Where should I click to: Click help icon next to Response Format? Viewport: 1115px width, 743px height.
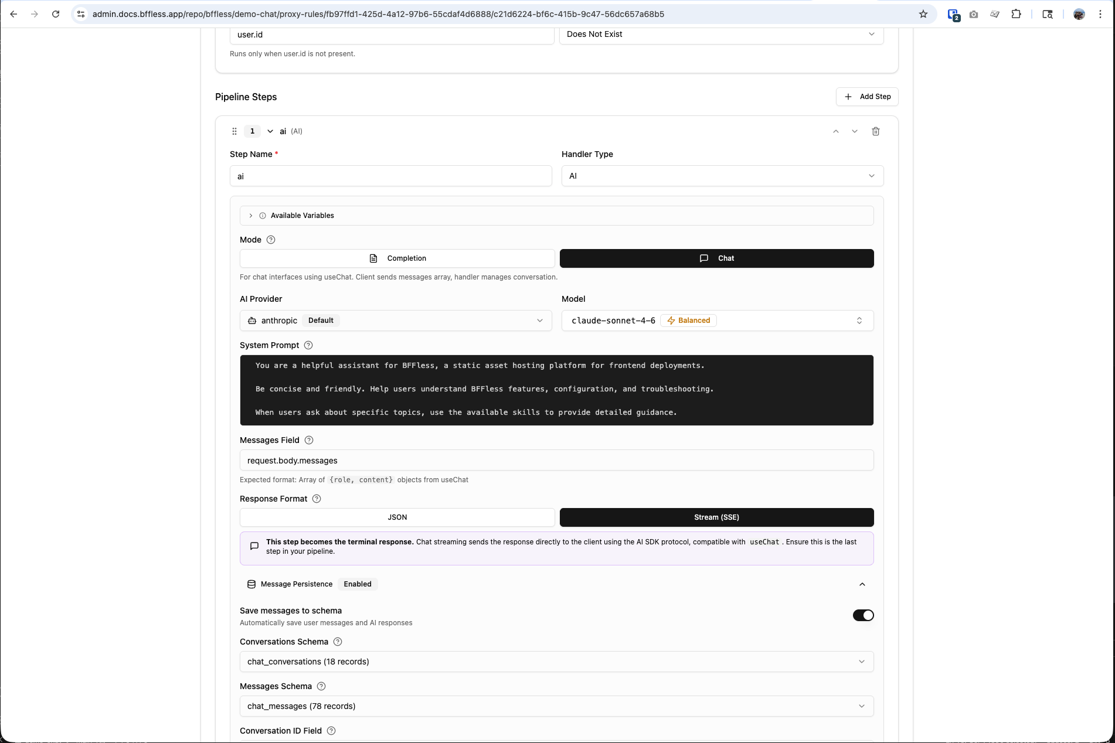(x=317, y=499)
